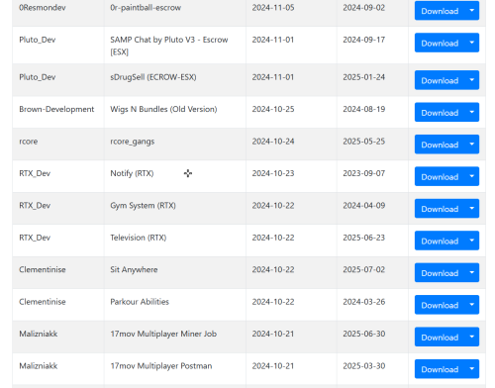The image size is (495, 388).
Task: Download Wigs N Bundles (Old Version)
Action: coord(440,113)
